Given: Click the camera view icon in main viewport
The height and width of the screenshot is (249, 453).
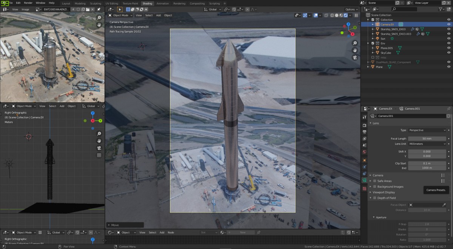Looking at the screenshot, I should (355, 58).
